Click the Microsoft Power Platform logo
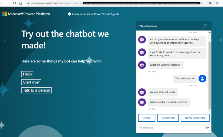This screenshot has width=223, height=137. (26, 14)
